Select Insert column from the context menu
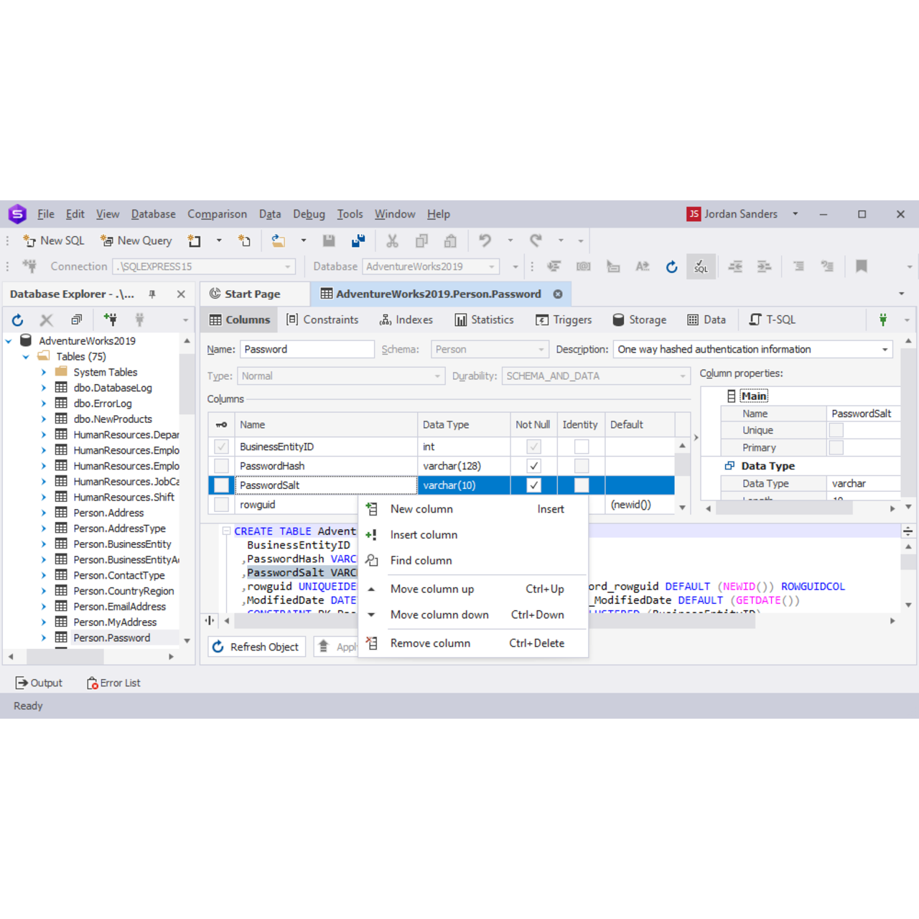The image size is (919, 919). pos(424,534)
